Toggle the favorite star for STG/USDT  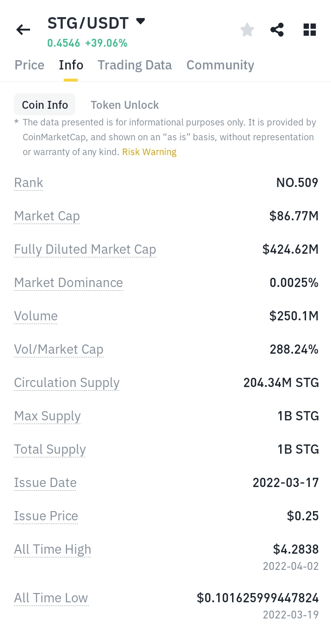247,30
